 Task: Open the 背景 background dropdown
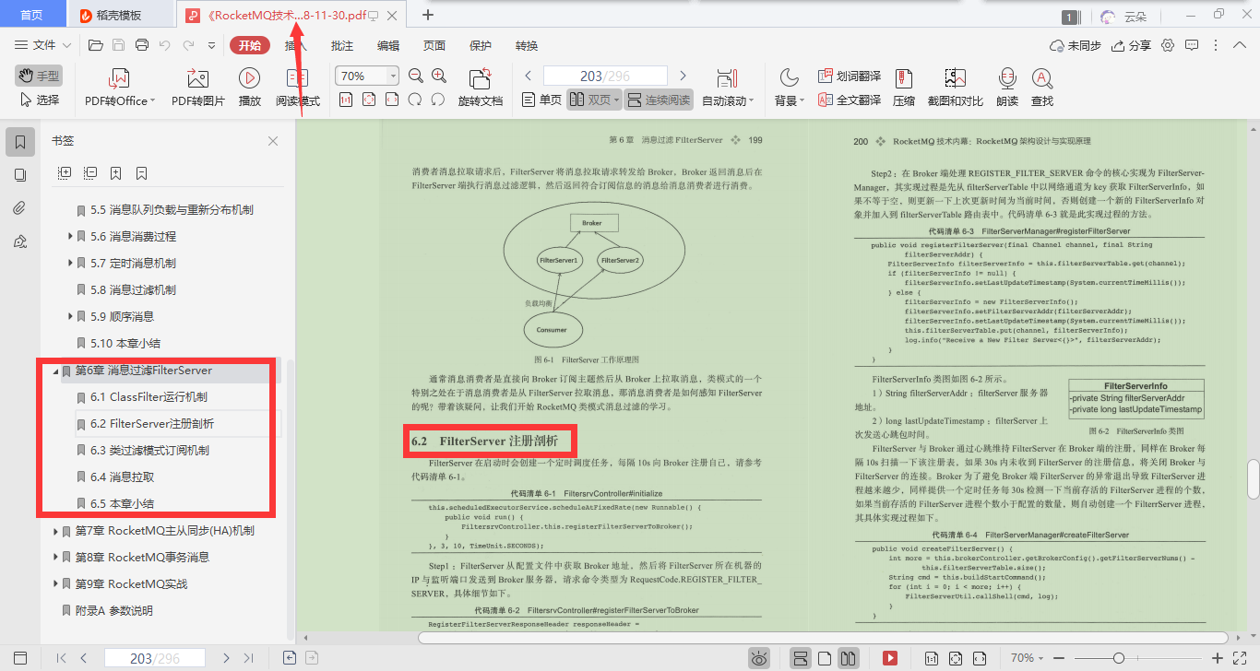pyautogui.click(x=789, y=88)
